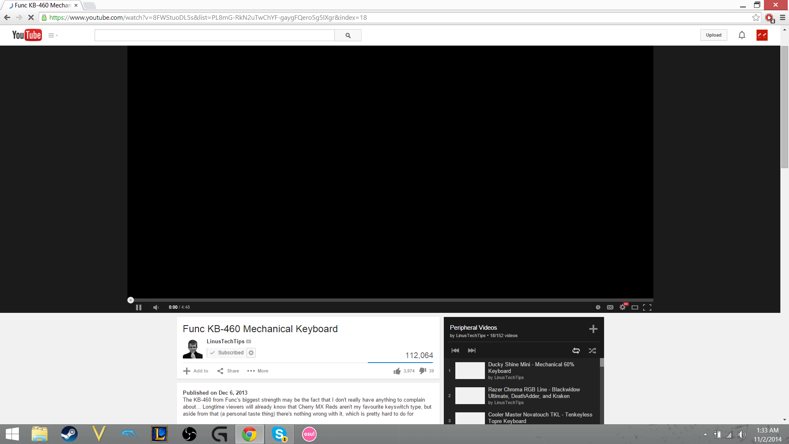Click the red extension icon in toolbar
789x444 pixels.
(770, 18)
